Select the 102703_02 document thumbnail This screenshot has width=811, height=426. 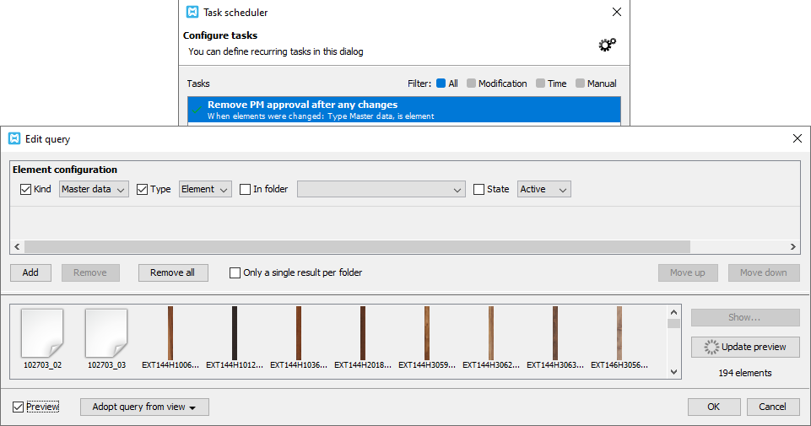pyautogui.click(x=42, y=333)
